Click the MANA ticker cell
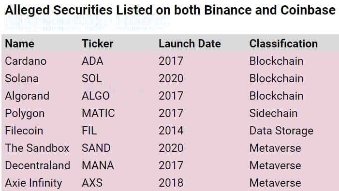 click(98, 165)
